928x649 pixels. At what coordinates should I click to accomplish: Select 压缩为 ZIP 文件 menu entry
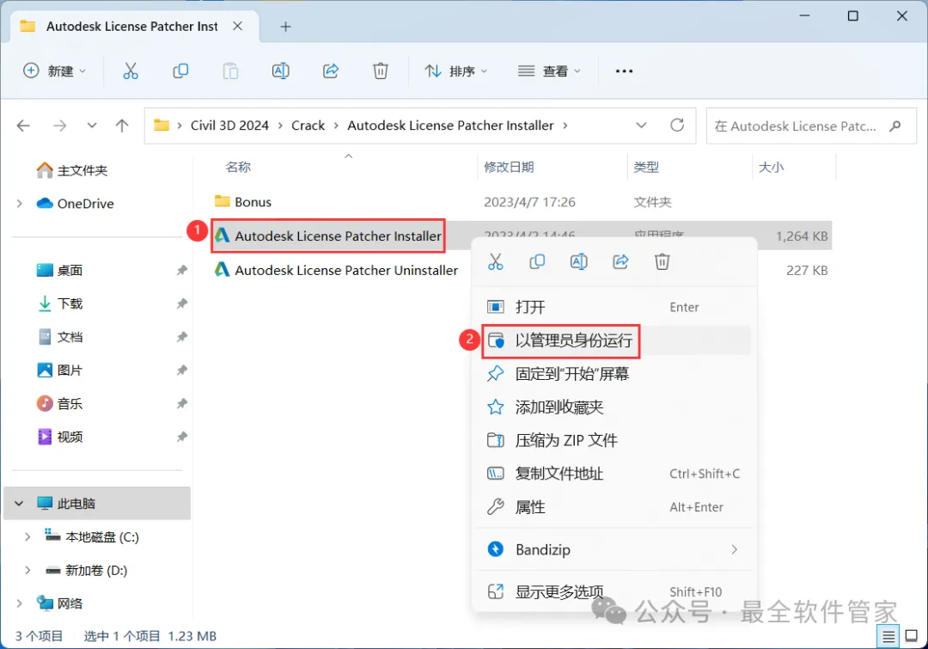coord(614,440)
